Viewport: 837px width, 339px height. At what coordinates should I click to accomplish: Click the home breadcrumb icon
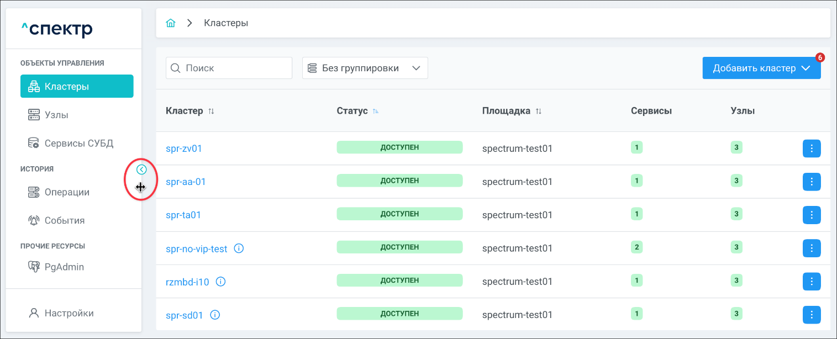point(171,23)
